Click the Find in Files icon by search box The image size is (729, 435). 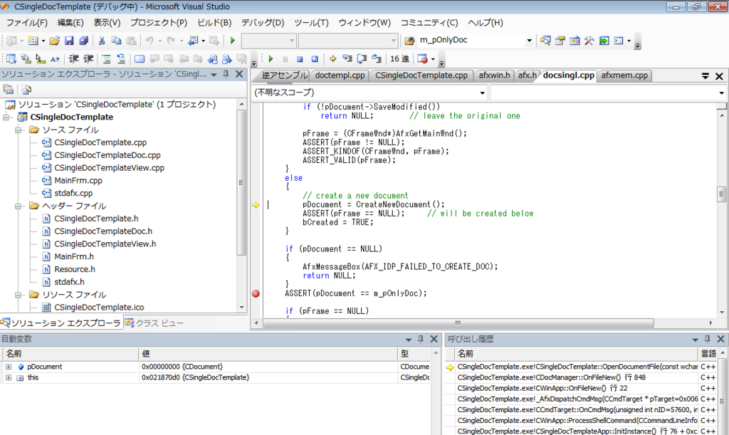(409, 41)
